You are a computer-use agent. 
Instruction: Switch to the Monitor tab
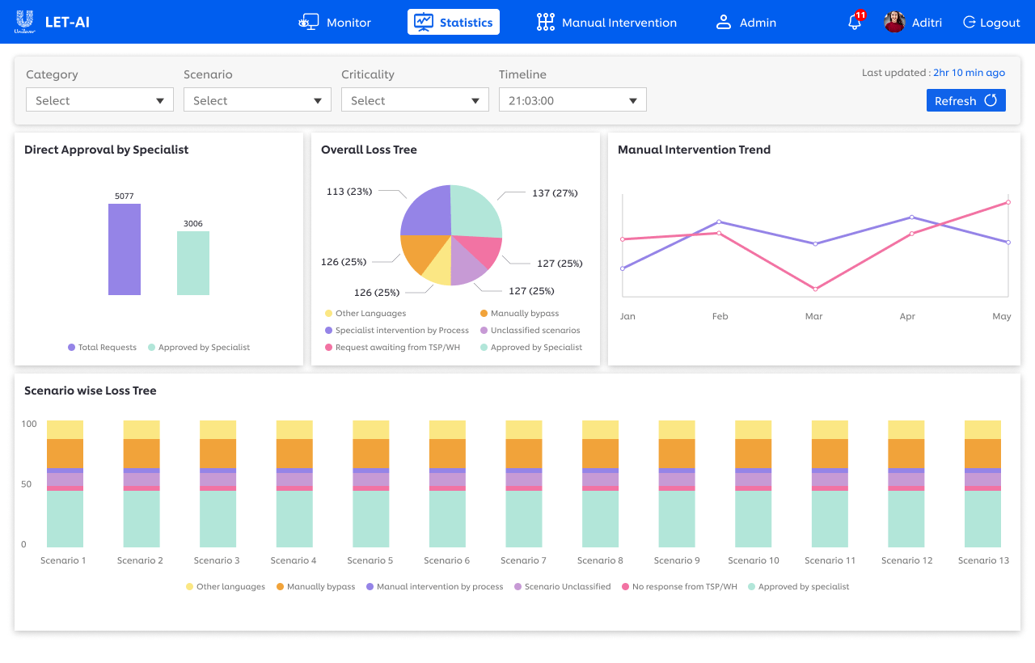[348, 23]
